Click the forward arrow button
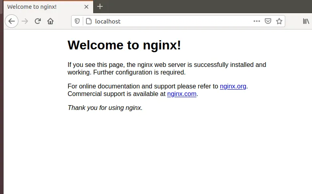 click(25, 21)
